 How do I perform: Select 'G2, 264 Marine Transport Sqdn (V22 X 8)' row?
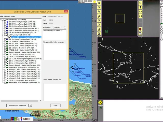pos(23,39)
